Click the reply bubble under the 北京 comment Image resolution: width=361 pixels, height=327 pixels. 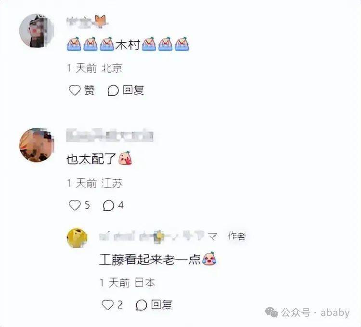point(113,90)
